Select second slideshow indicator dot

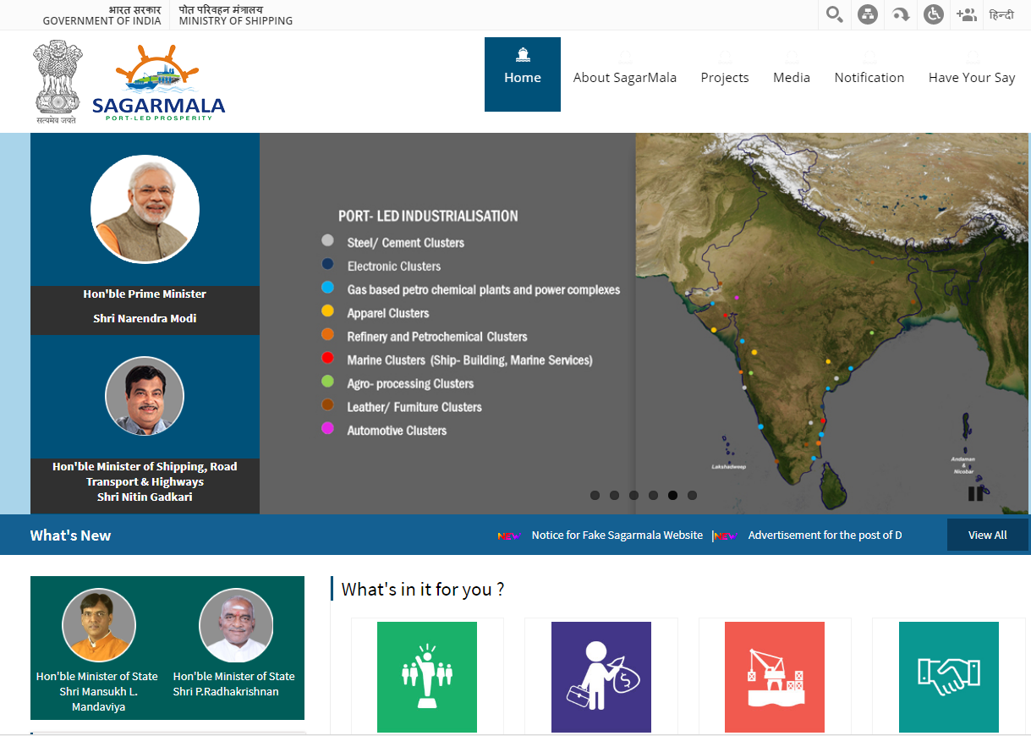click(614, 496)
